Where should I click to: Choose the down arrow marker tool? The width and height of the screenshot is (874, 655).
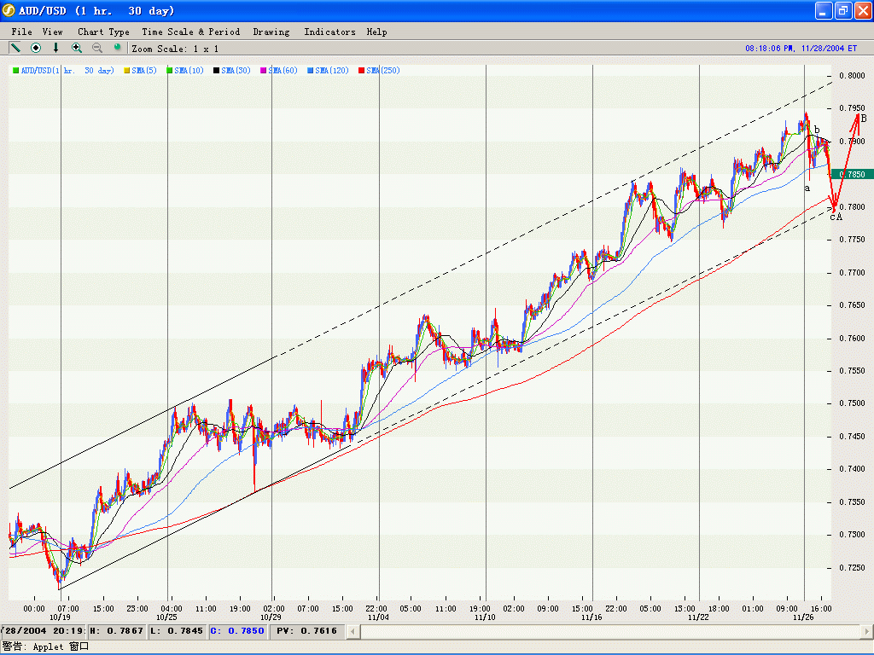56,48
